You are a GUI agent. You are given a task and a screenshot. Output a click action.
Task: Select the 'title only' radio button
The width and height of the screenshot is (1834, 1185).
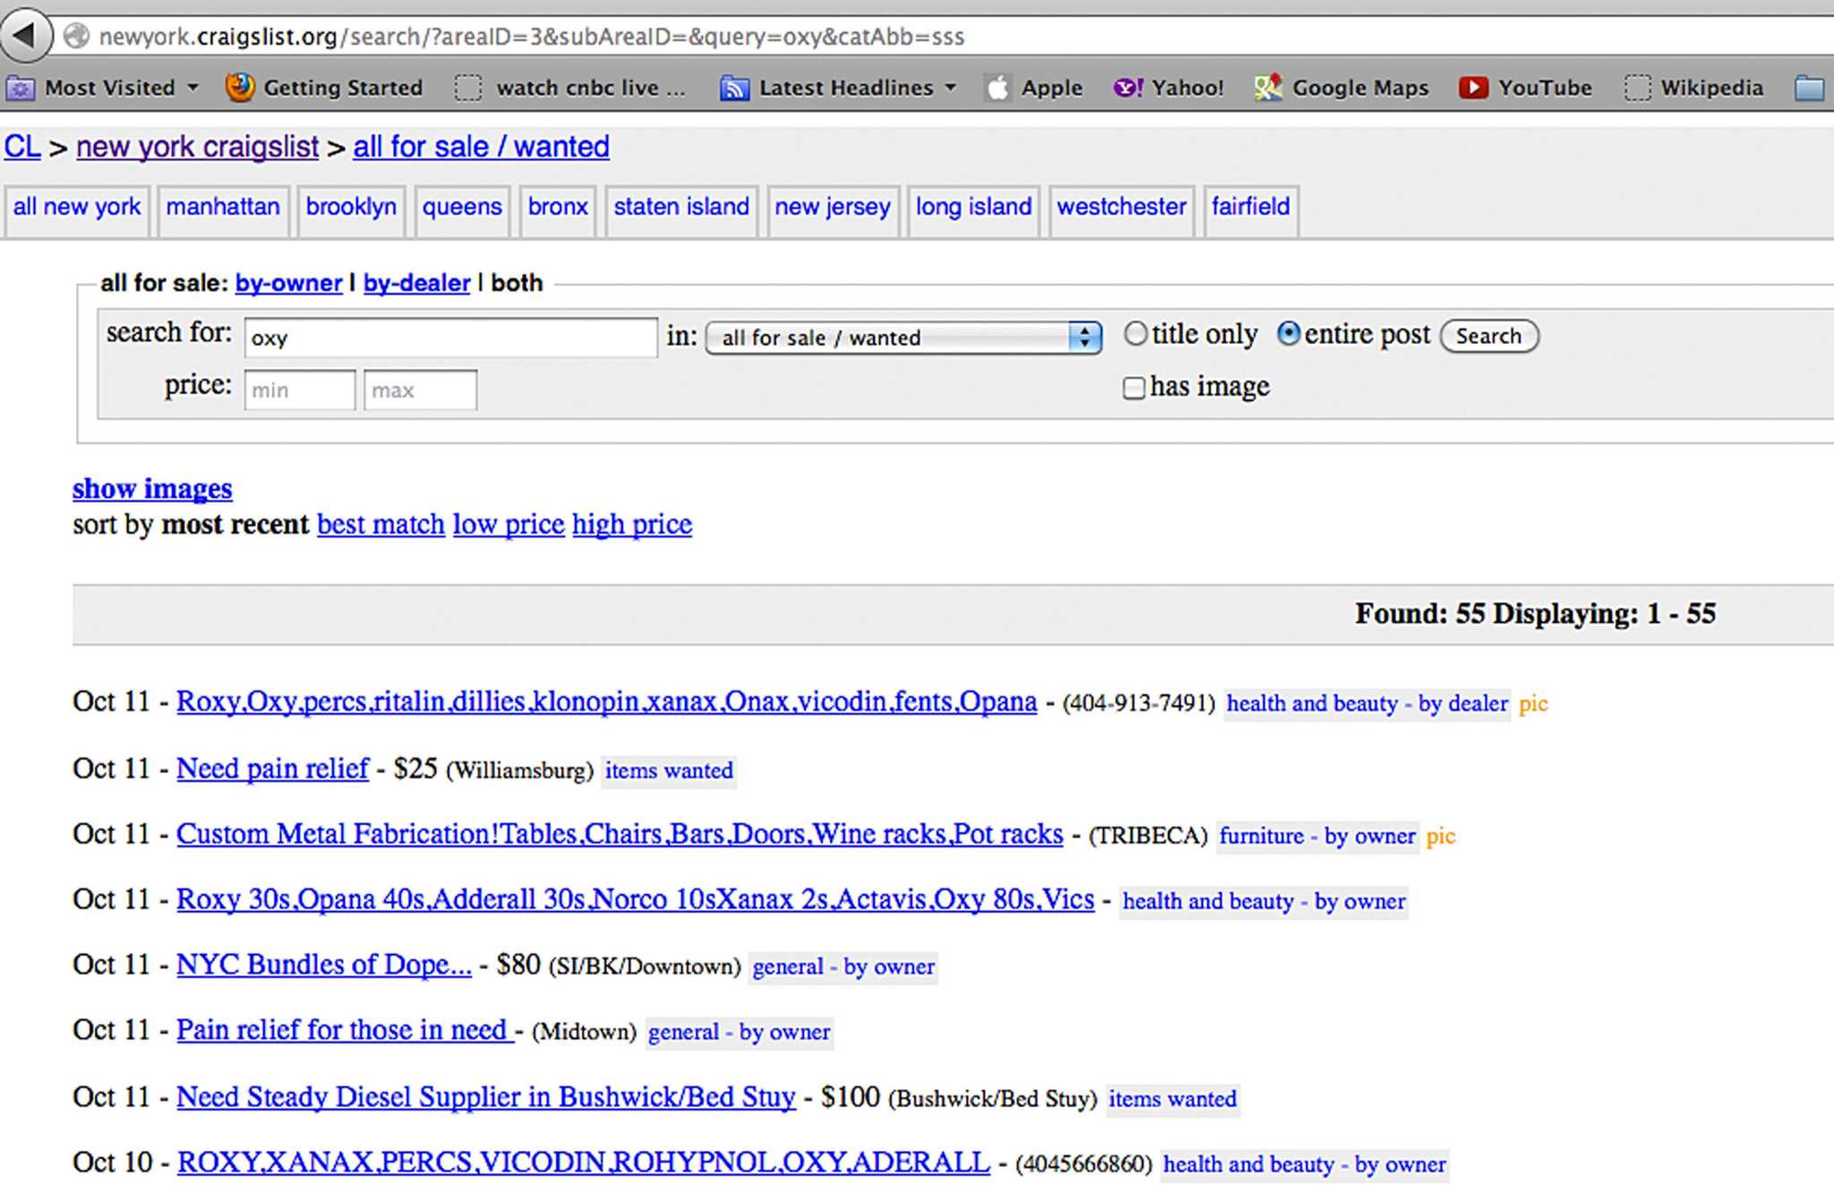[x=1136, y=334]
